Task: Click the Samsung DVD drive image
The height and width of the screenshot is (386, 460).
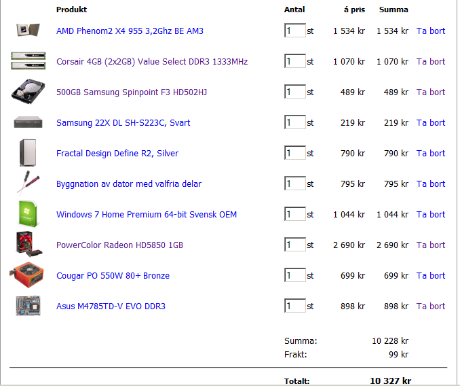Action: [x=28, y=122]
